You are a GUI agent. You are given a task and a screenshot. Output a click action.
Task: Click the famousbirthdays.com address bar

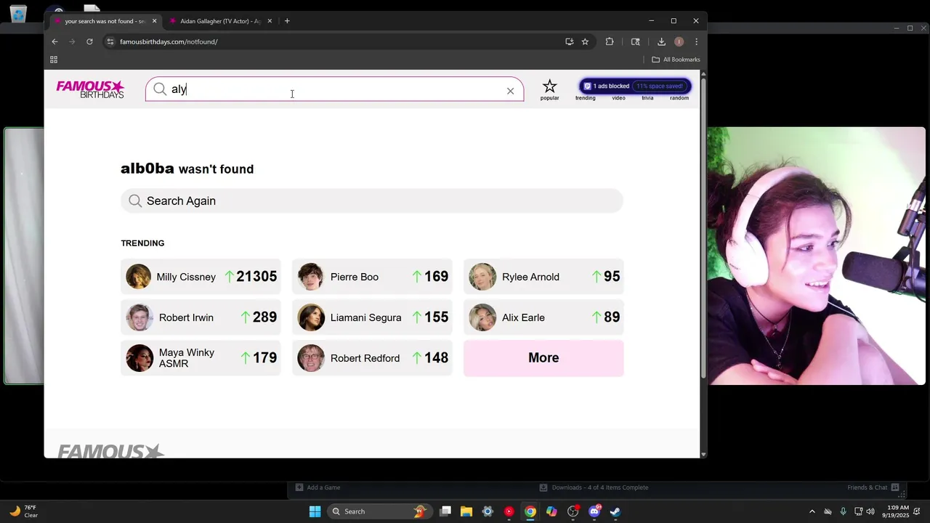(x=334, y=41)
